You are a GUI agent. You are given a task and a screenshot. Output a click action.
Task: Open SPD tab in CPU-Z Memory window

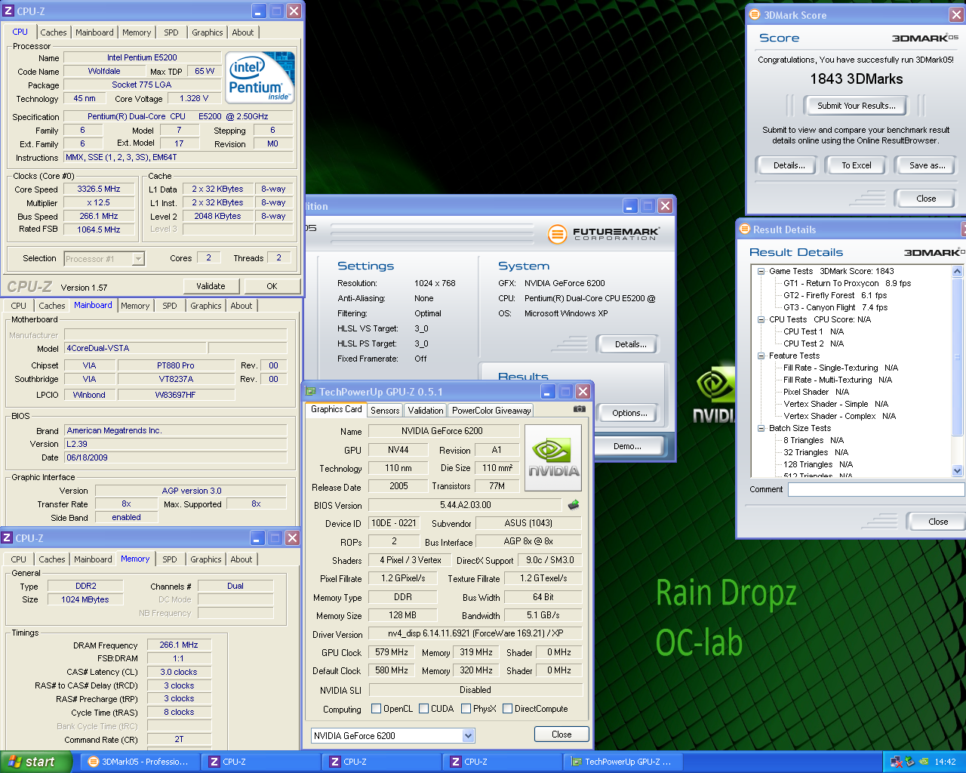tap(170, 559)
